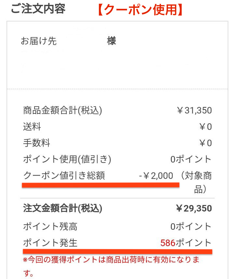Click the 商品金額合計(税込) row label
Viewport: 235px width, 279px height.
click(x=62, y=110)
